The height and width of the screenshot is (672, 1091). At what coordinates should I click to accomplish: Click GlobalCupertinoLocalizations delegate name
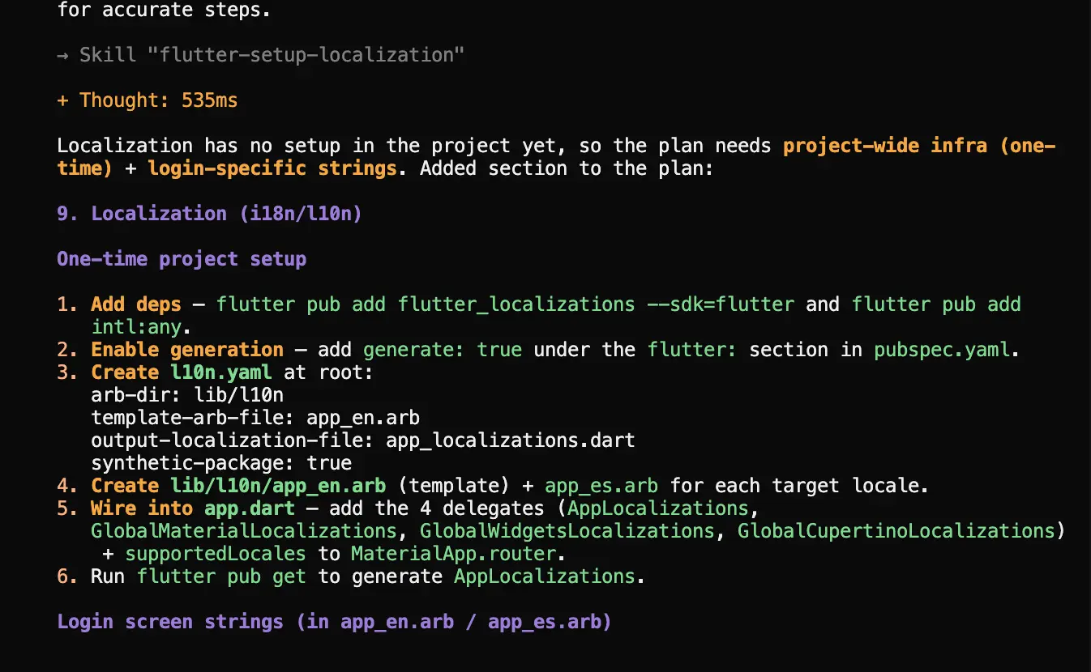coord(896,531)
